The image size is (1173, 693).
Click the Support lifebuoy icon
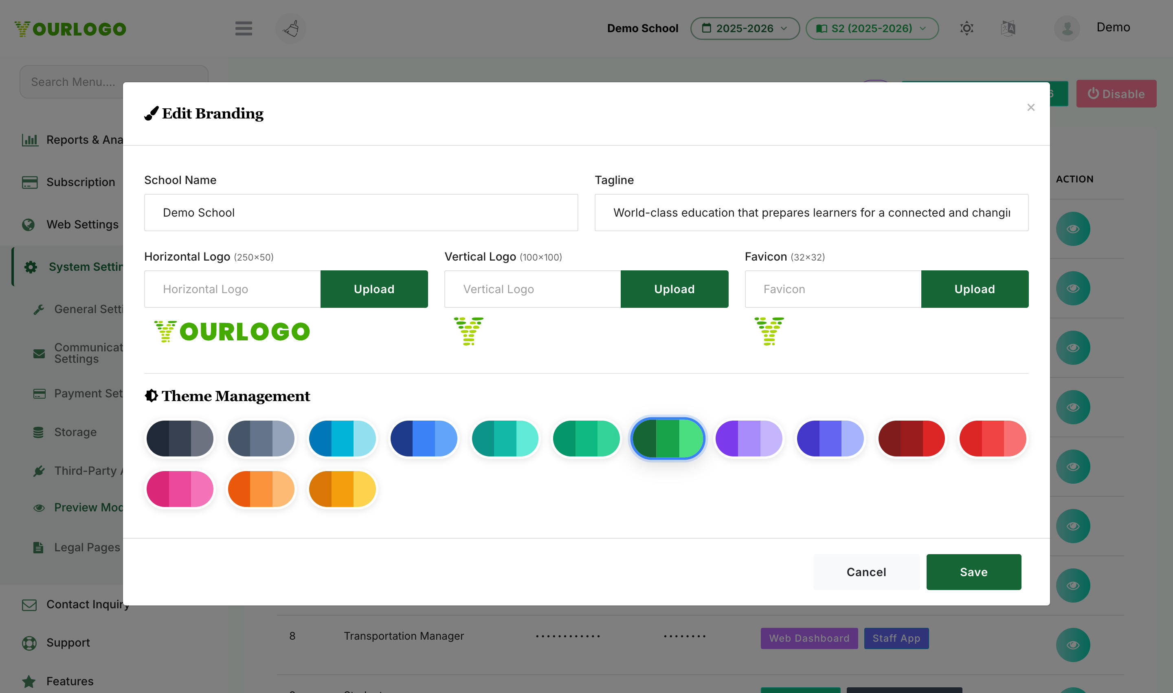tap(29, 643)
